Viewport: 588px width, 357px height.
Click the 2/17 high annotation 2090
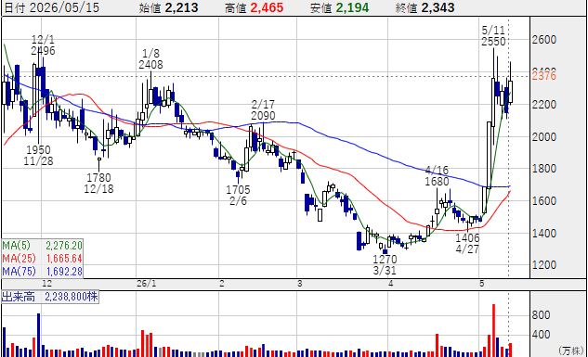(263, 116)
